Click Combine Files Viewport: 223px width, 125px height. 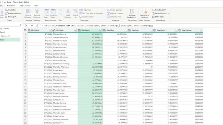[114, 17]
